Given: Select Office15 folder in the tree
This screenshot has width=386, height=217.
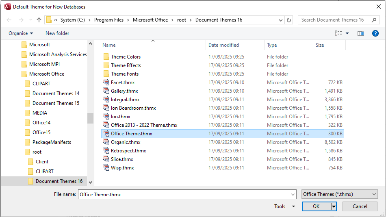Looking at the screenshot, I should click(41, 132).
